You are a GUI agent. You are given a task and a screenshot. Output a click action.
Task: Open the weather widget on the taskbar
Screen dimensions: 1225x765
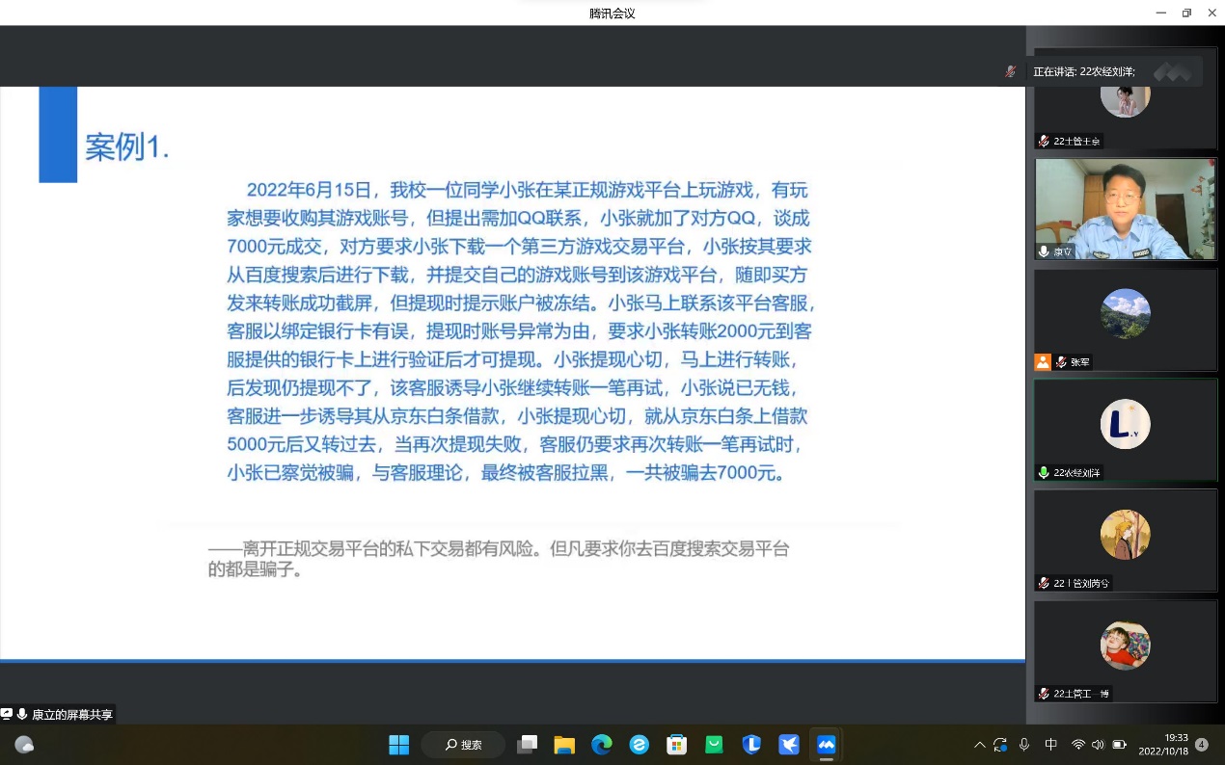[x=24, y=745]
